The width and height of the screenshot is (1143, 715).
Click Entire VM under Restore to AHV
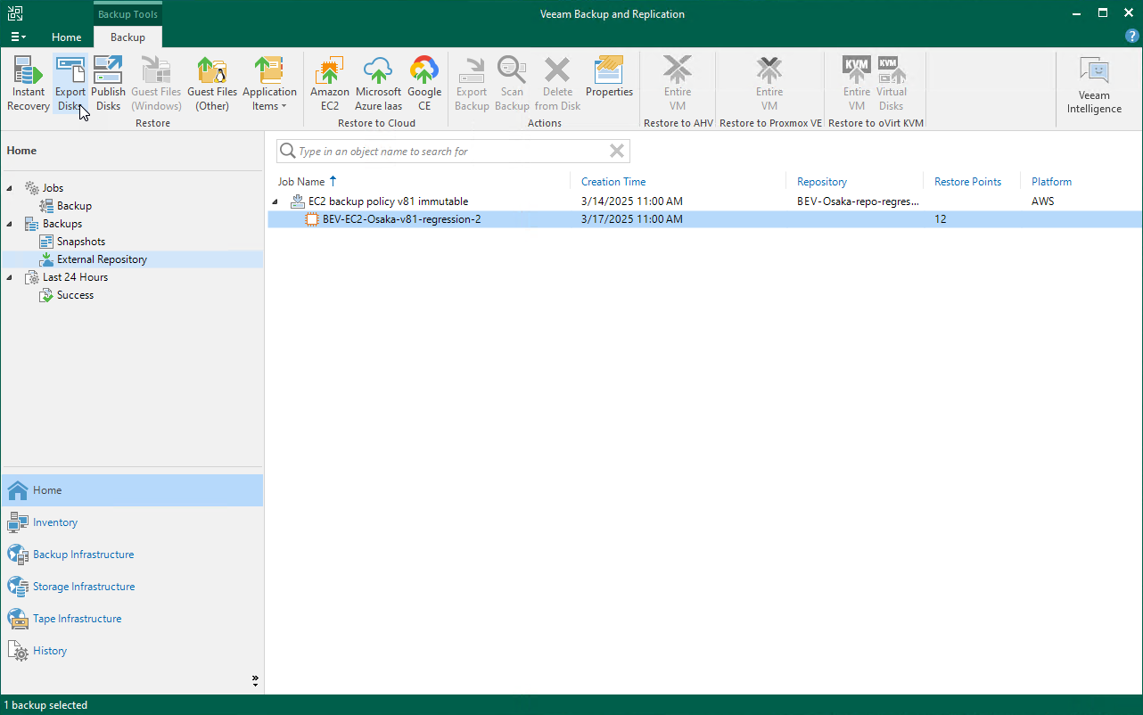678,84
